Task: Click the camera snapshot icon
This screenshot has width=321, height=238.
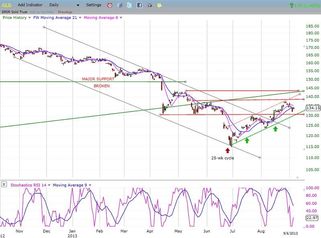Action: tap(149, 5)
